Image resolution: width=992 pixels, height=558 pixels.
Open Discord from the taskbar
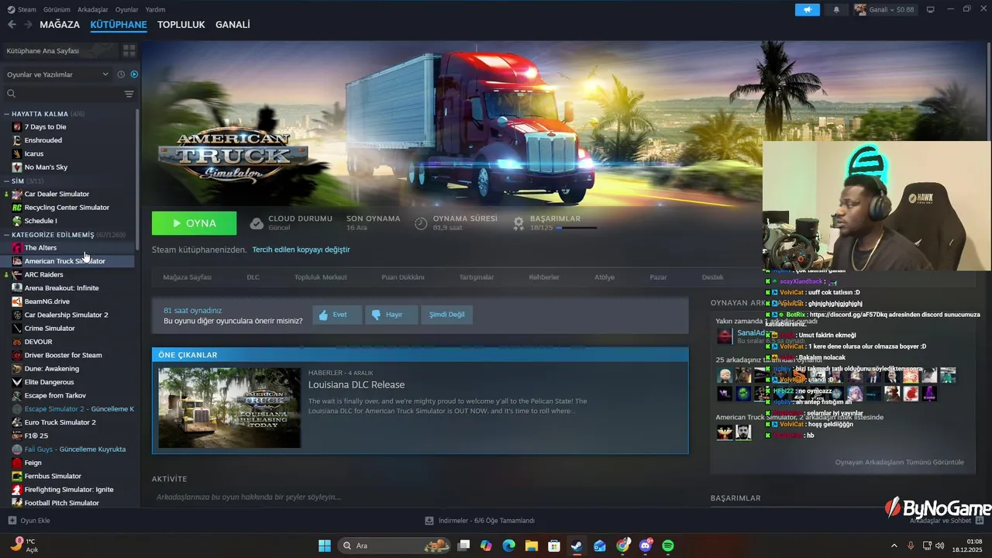point(646,546)
